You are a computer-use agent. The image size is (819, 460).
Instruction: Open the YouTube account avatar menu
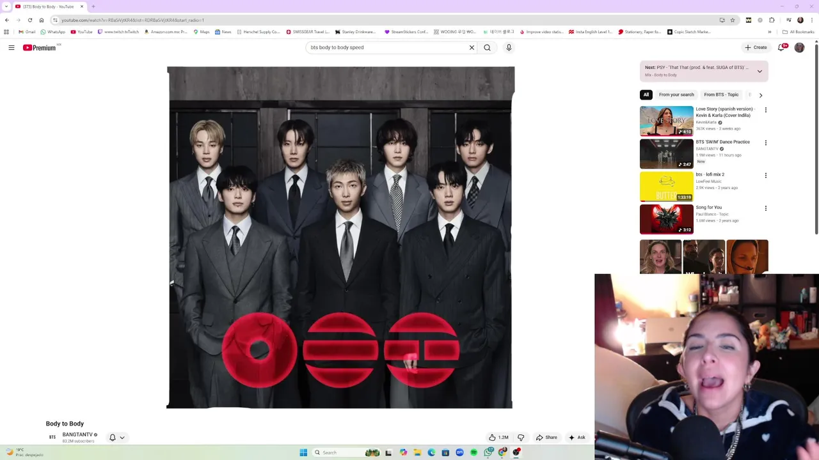[x=799, y=47]
